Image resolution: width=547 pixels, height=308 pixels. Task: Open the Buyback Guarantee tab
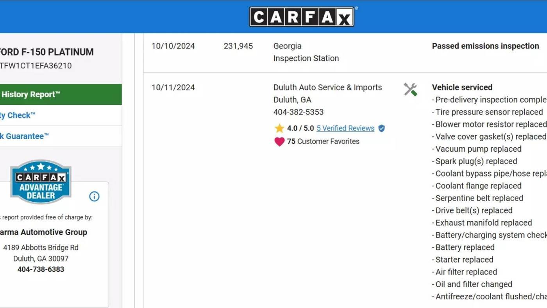click(x=61, y=136)
